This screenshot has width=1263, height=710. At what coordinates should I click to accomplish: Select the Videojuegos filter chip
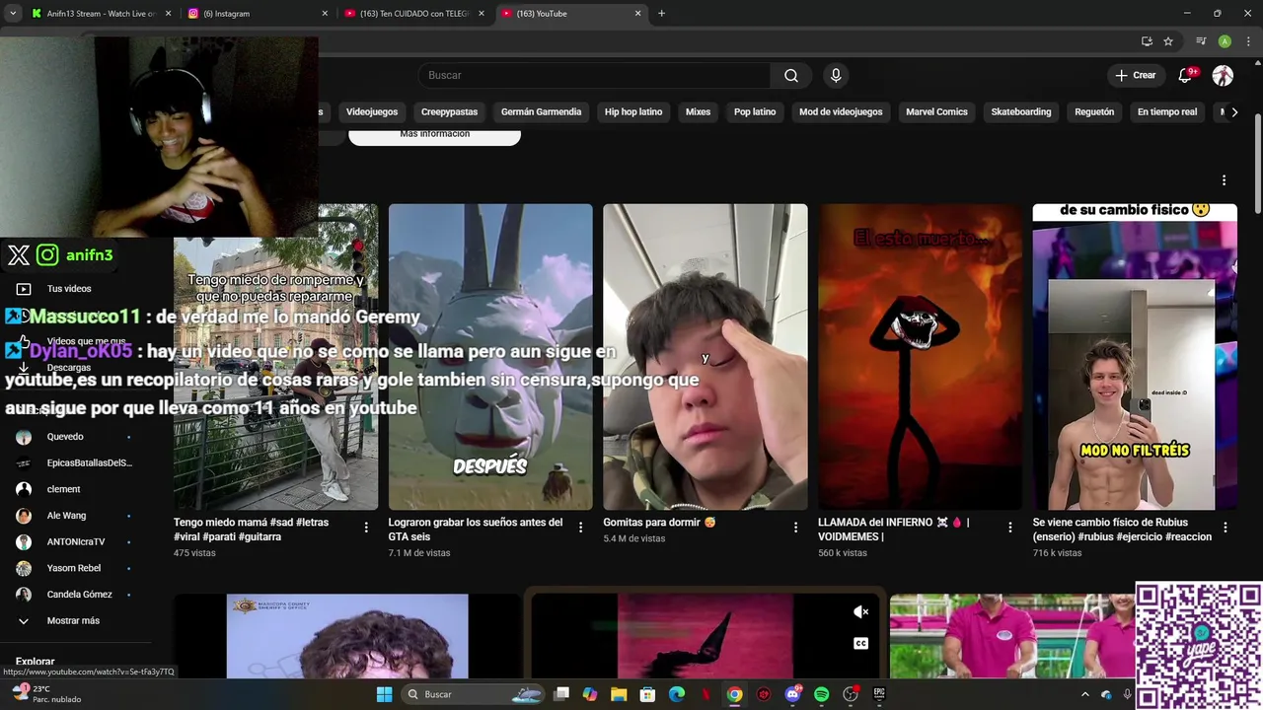click(x=372, y=112)
